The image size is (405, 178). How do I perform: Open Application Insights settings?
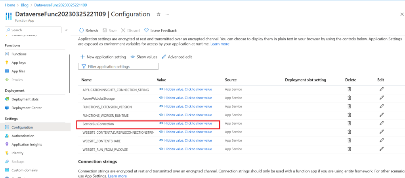(x=27, y=144)
